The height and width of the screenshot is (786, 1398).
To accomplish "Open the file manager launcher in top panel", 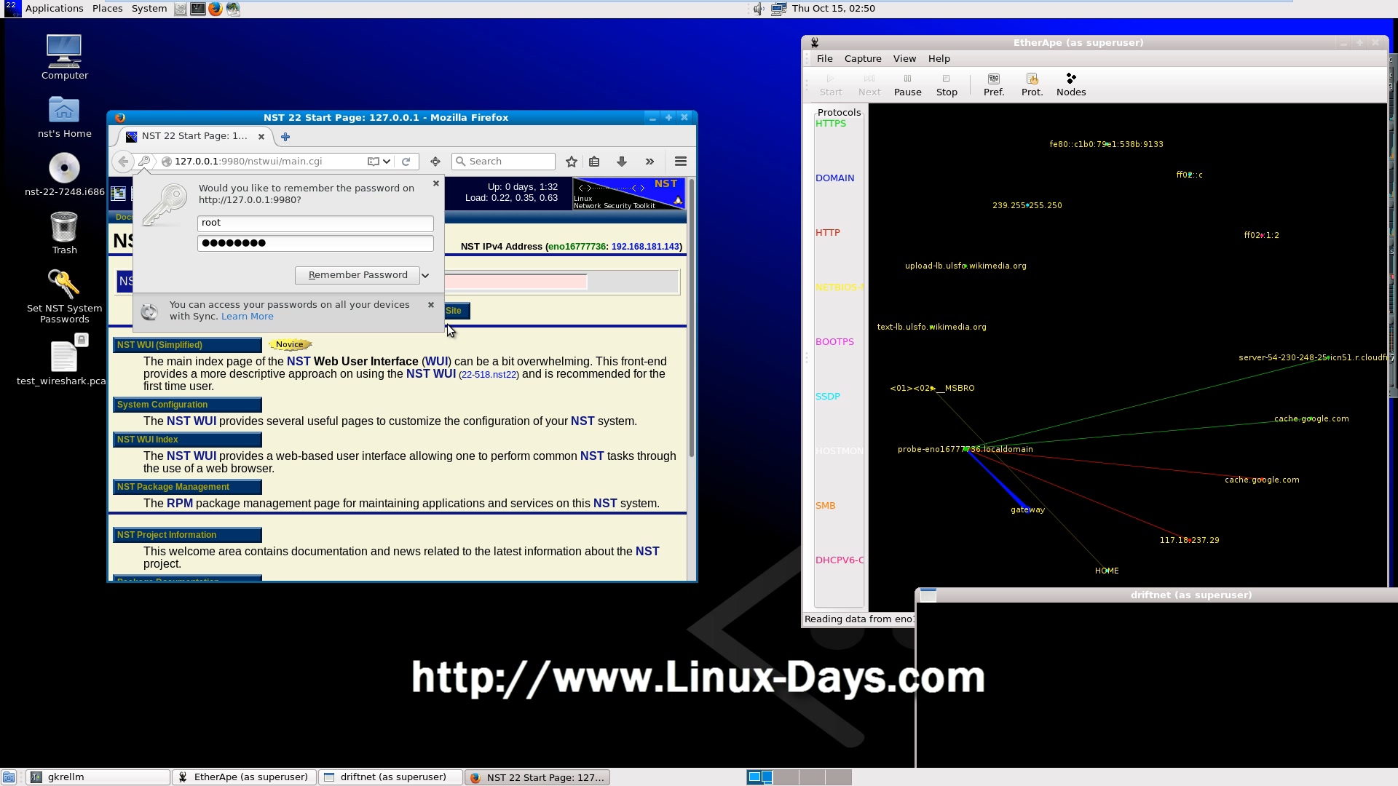I will coord(180,9).
